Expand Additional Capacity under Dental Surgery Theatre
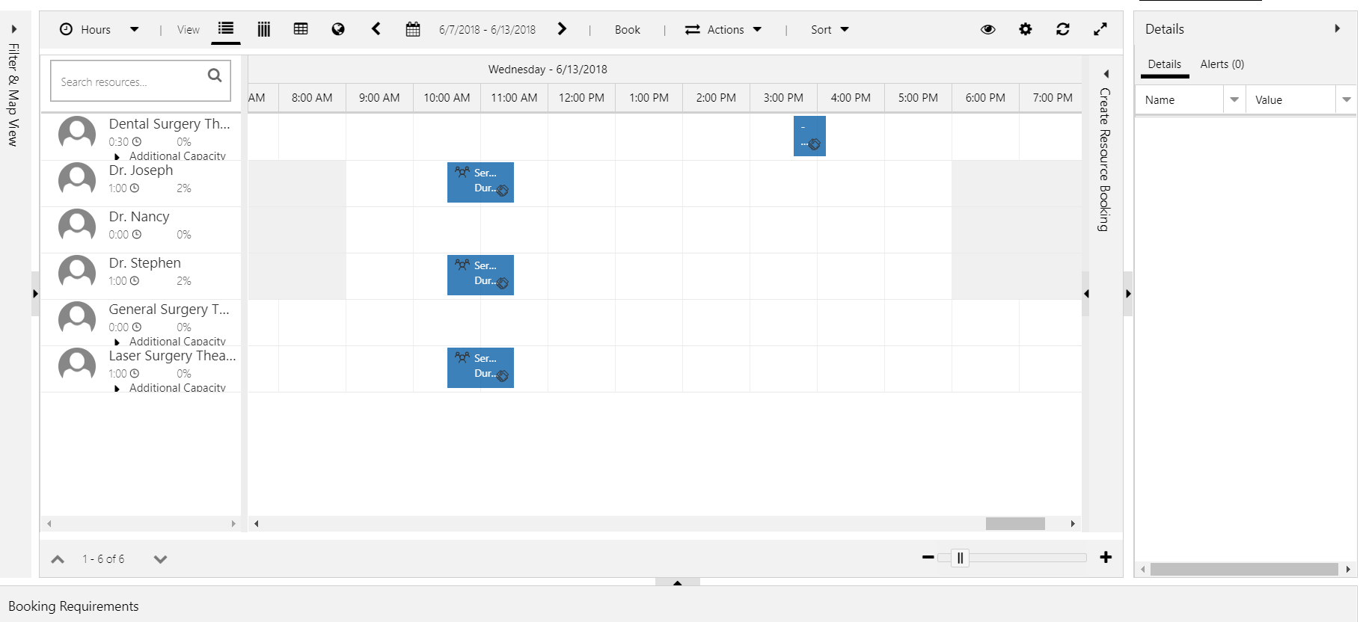Screen dimensions: 1363x622 coord(117,156)
